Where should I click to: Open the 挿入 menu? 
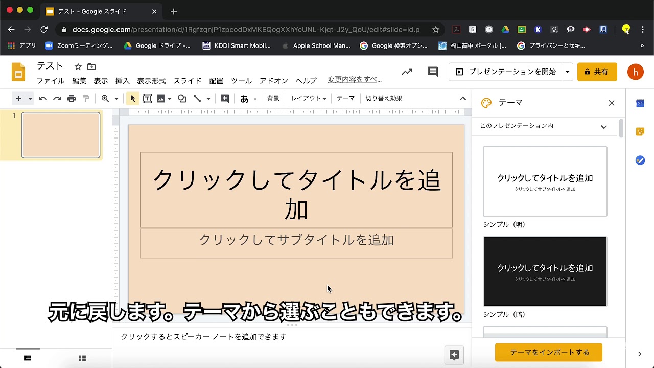[123, 81]
